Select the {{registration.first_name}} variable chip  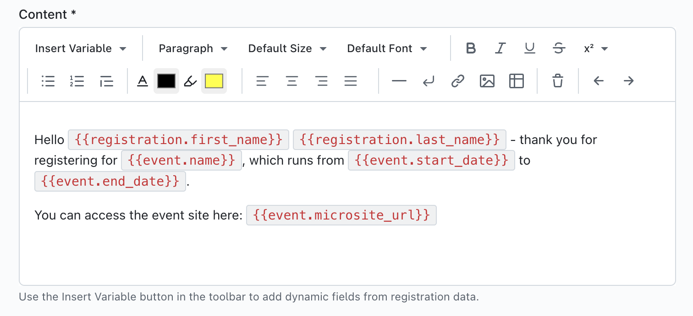point(179,139)
